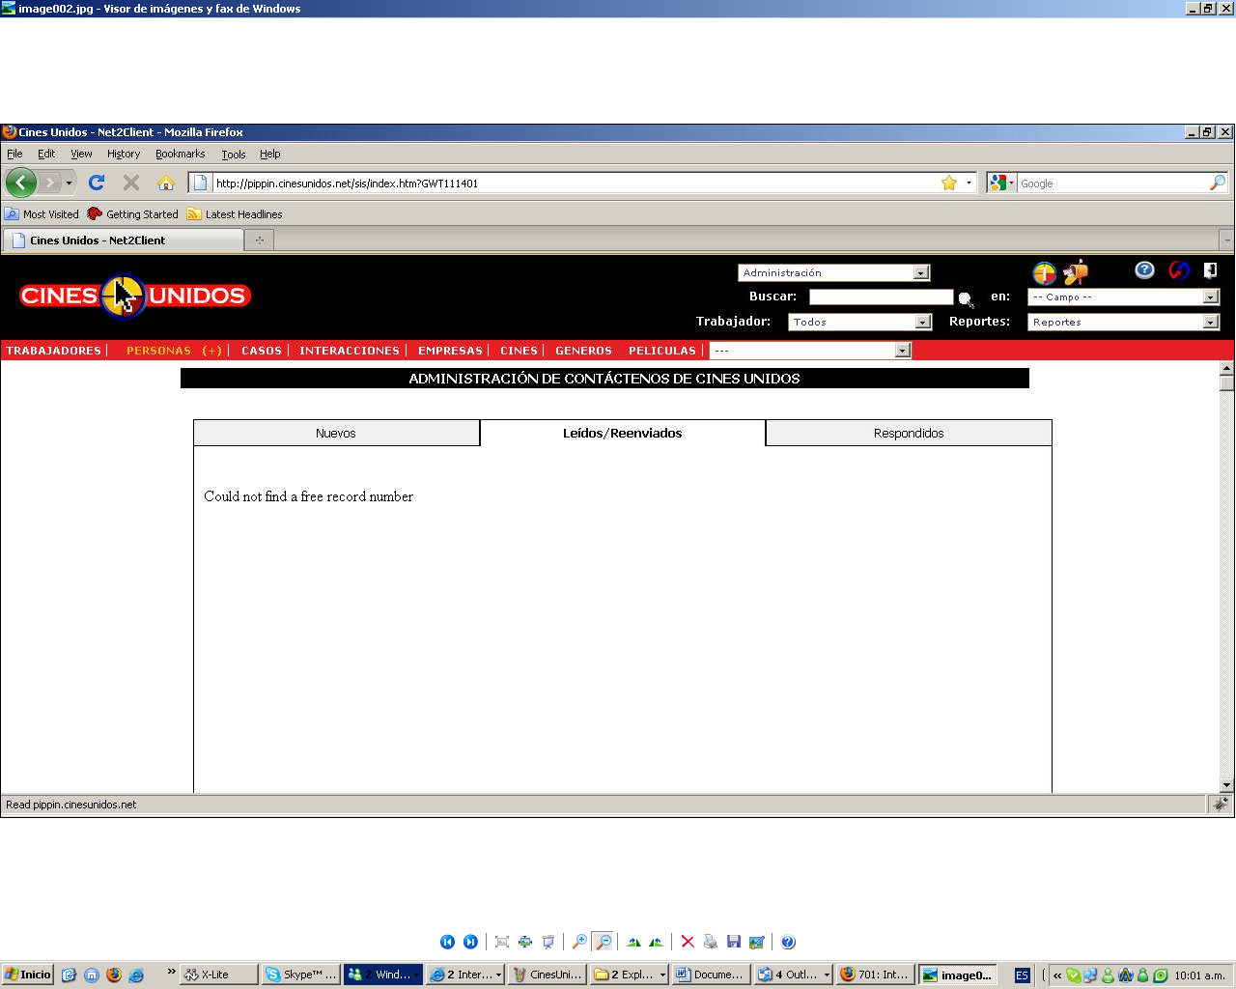The width and height of the screenshot is (1236, 989).
Task: Switch to the Nuevos tab
Action: click(336, 433)
